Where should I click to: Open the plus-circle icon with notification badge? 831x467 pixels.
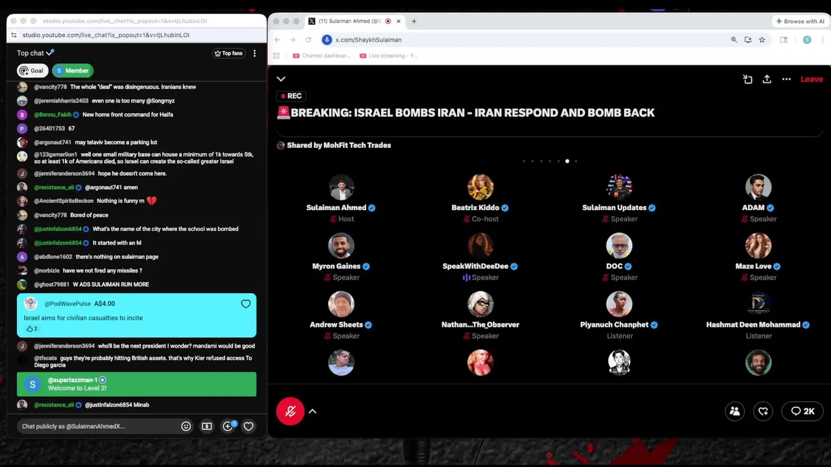[228, 426]
